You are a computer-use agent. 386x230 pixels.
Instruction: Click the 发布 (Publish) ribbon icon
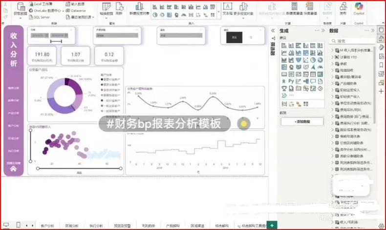[x=343, y=11]
